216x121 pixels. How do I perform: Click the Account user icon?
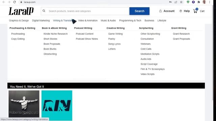click(x=160, y=11)
